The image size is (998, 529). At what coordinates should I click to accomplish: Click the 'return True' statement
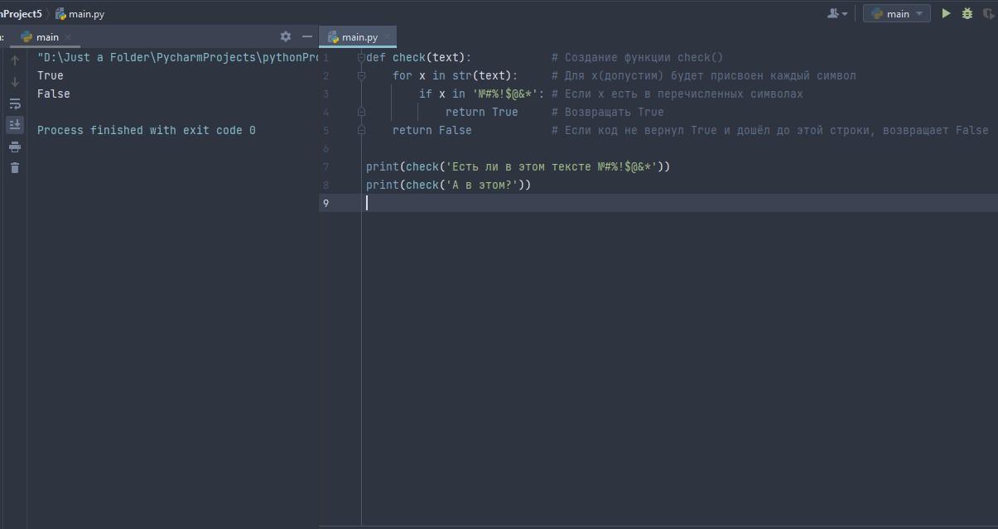click(x=482, y=112)
